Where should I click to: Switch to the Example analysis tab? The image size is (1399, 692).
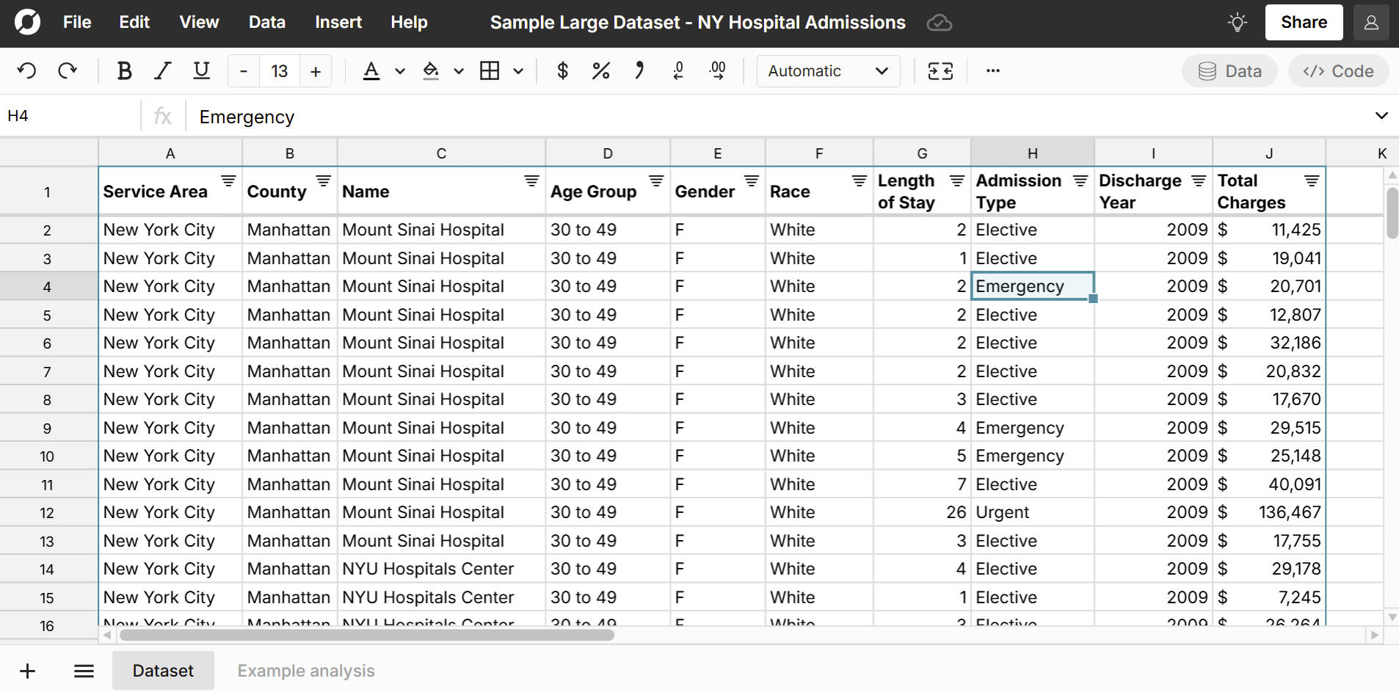tap(306, 670)
